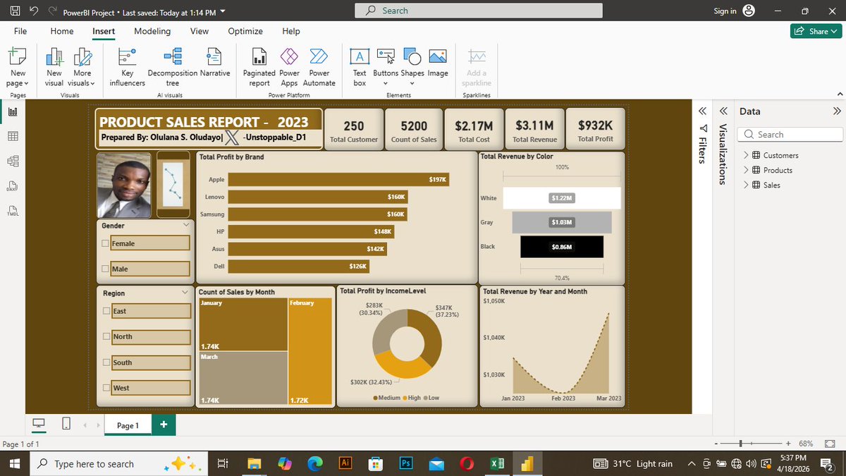This screenshot has height=476, width=846.
Task: Switch to Table view in left sidebar
Action: click(13, 136)
